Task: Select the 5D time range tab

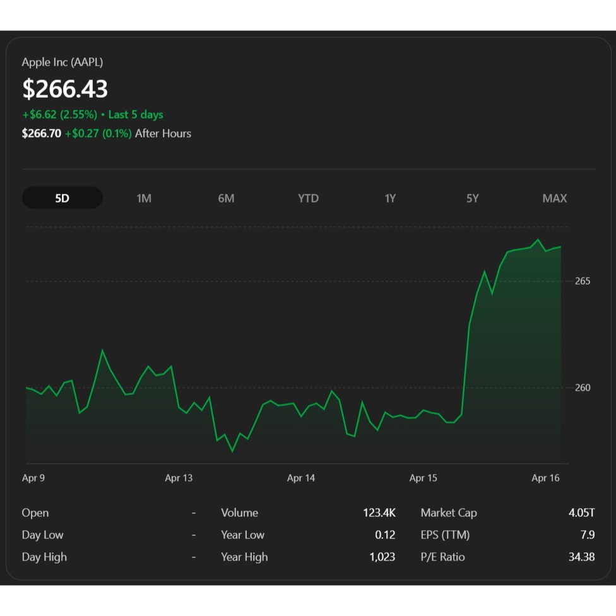Action: 62,198
